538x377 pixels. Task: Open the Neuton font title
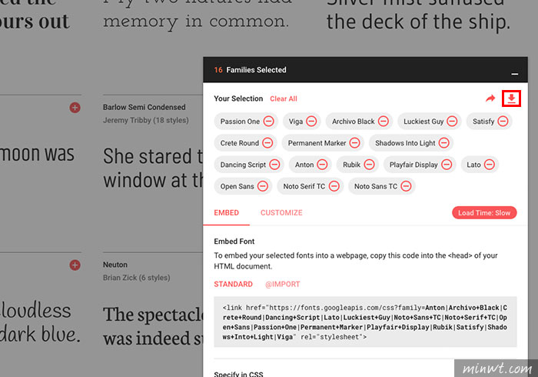click(x=115, y=265)
